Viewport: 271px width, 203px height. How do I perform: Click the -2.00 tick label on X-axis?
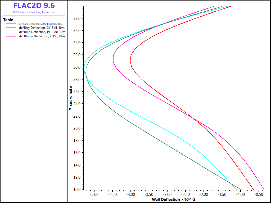(204, 195)
